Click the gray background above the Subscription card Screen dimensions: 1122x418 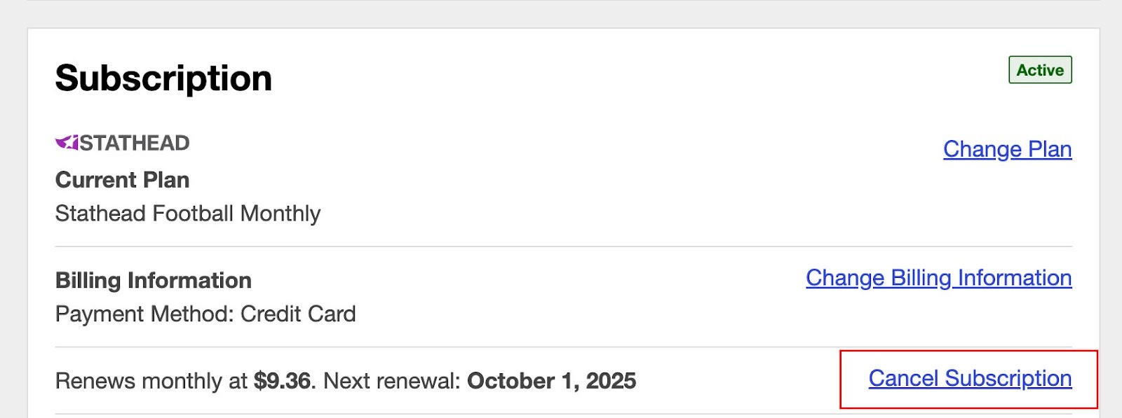(561, 14)
